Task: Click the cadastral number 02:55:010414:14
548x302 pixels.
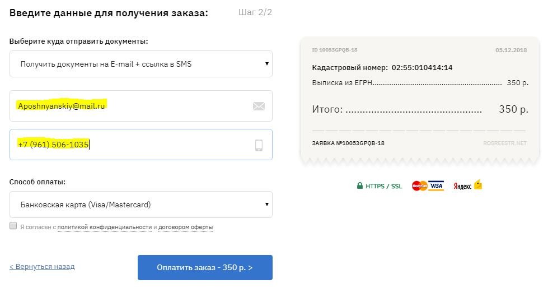Action: (x=422, y=68)
